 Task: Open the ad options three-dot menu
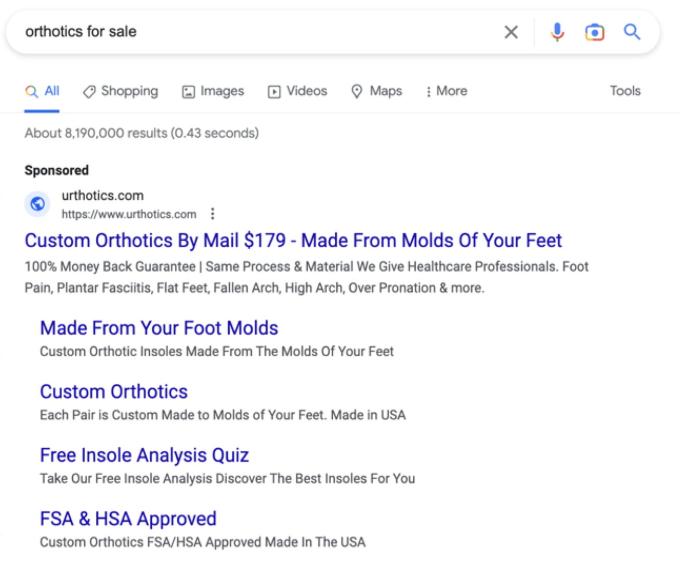[x=212, y=214]
